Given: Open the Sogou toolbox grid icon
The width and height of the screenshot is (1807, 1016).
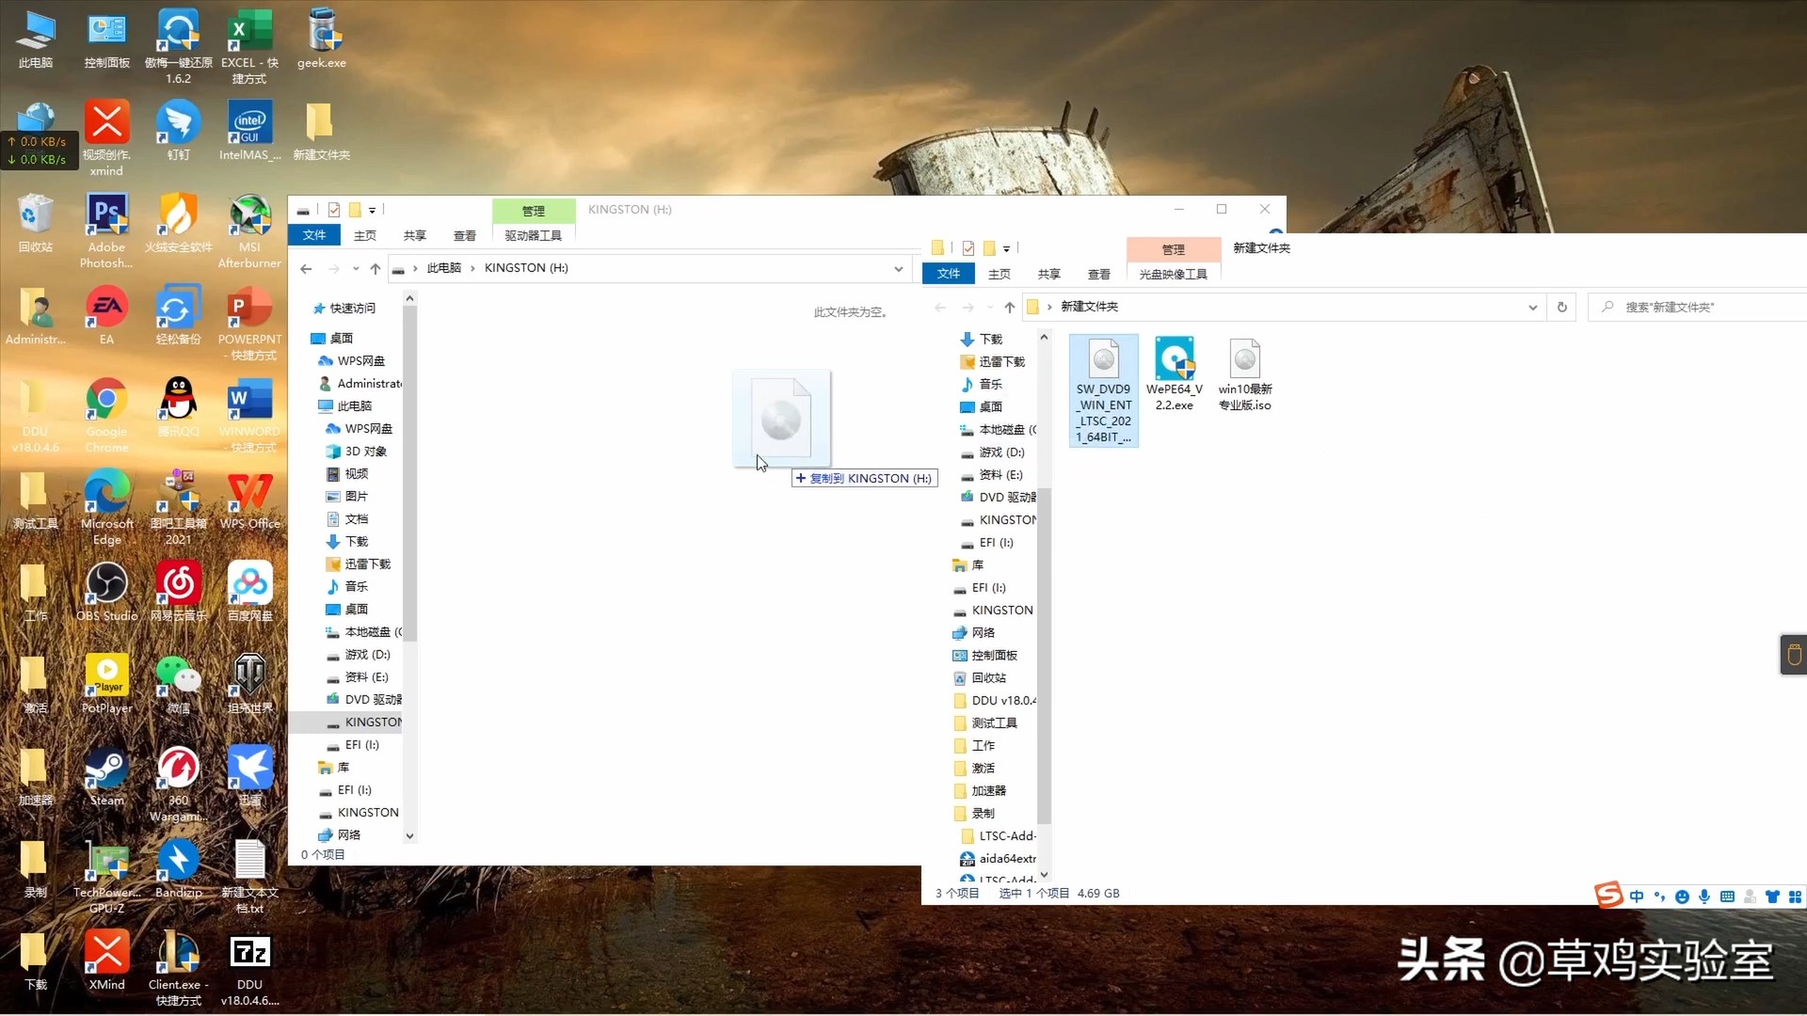Looking at the screenshot, I should coord(1793,897).
